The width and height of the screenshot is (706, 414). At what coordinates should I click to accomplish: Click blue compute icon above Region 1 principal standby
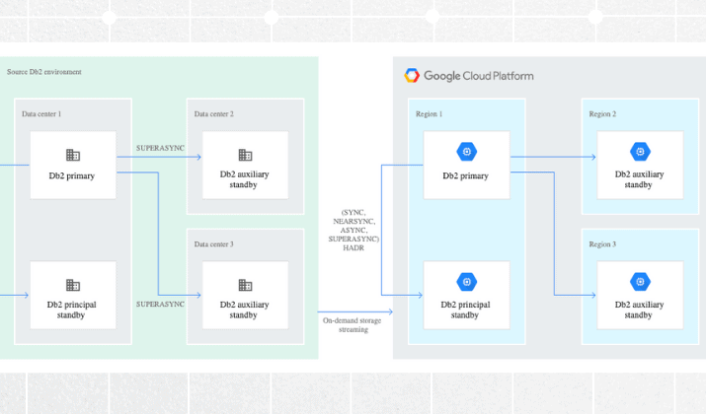coord(466,282)
